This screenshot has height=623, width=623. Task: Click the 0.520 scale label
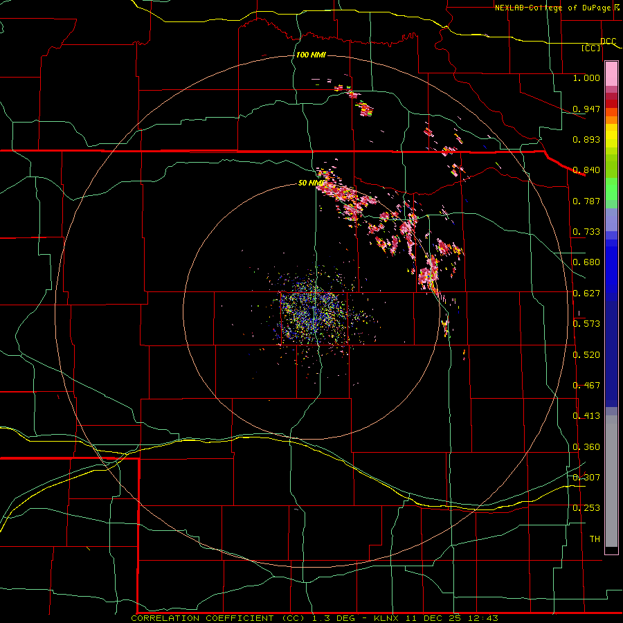tap(586, 355)
